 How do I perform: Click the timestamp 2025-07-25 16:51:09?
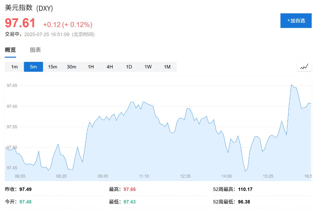(47, 34)
